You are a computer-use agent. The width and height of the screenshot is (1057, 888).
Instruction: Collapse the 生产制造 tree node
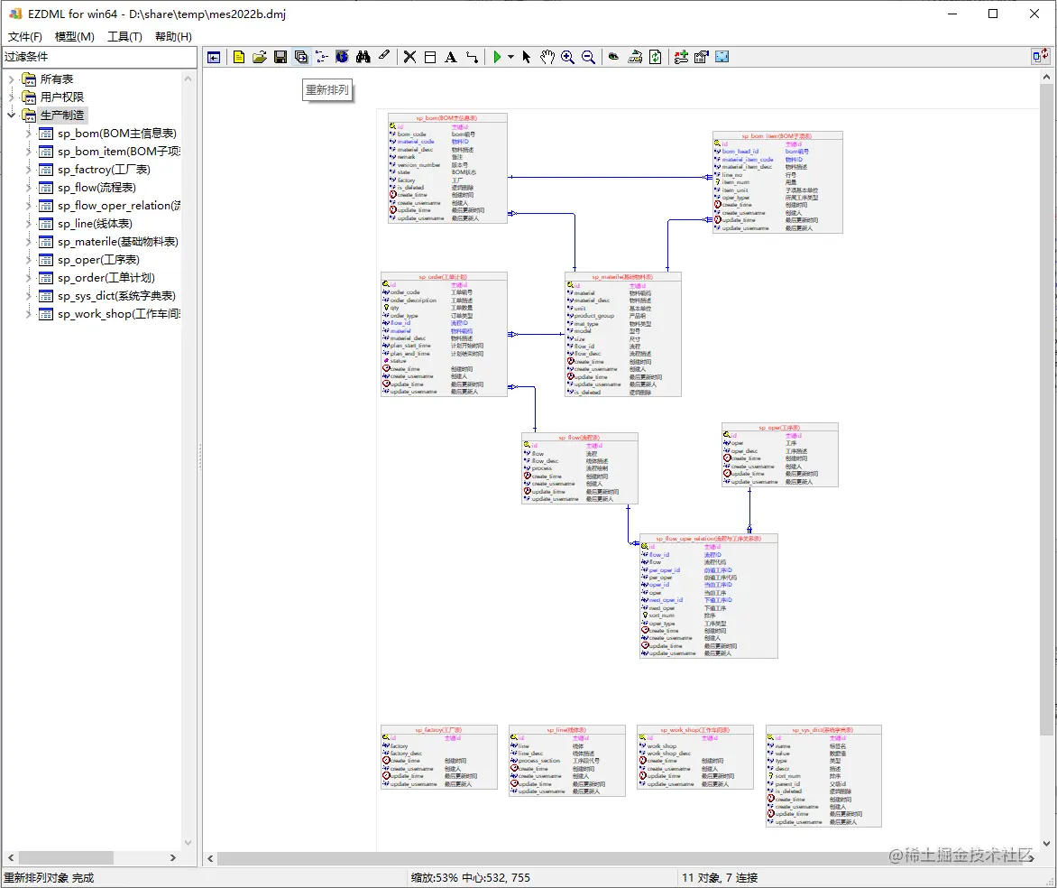coord(11,116)
